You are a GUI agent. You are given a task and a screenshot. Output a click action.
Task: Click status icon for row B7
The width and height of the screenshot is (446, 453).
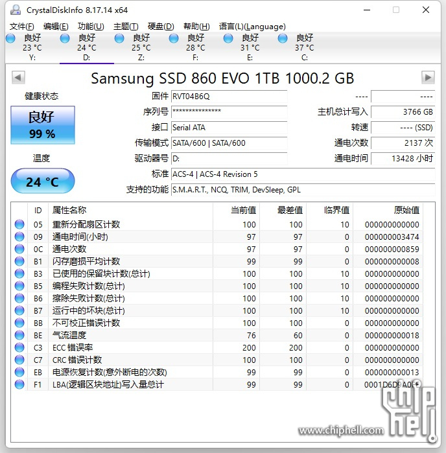point(19,310)
